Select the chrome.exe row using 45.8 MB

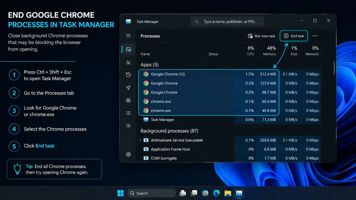(x=230, y=111)
